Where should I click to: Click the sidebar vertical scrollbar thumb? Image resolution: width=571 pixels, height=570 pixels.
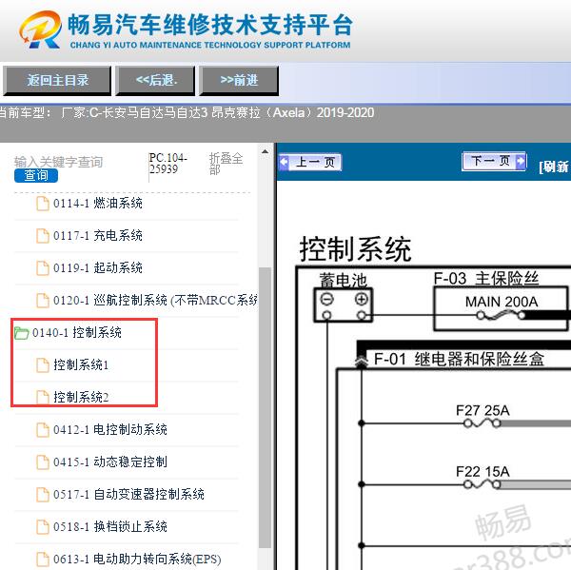pyautogui.click(x=266, y=407)
